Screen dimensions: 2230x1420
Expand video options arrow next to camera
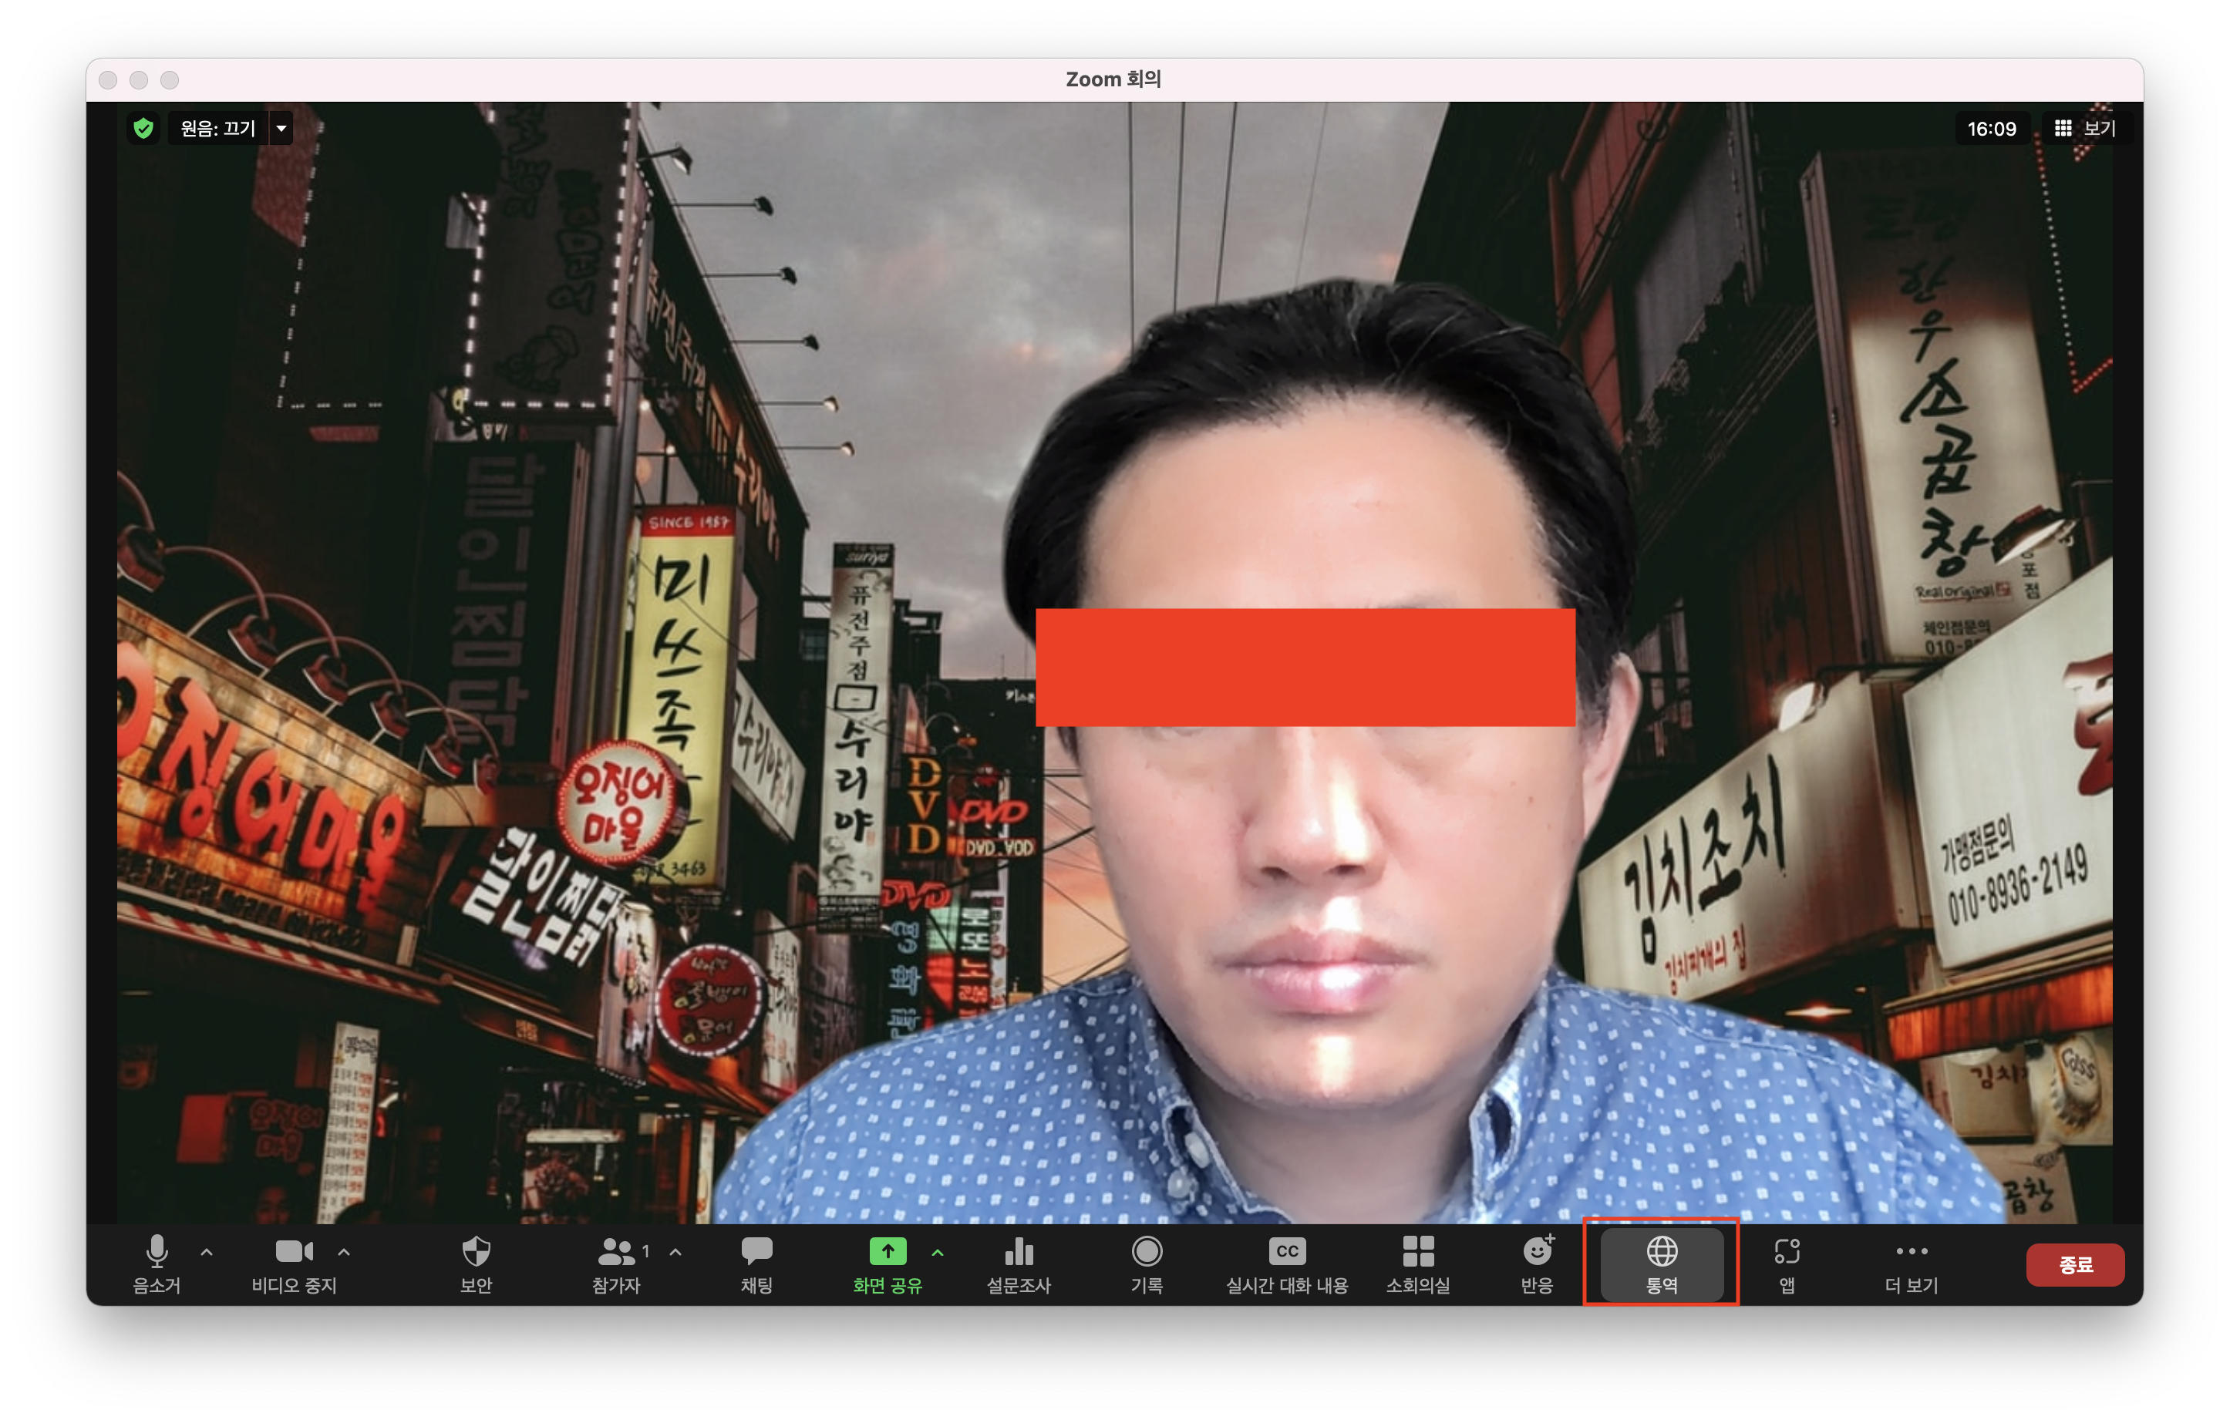344,1251
